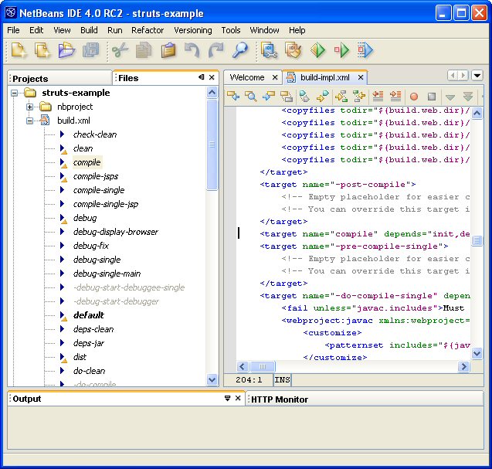Click the Cut scissors icon
This screenshot has width=492, height=469.
click(120, 50)
